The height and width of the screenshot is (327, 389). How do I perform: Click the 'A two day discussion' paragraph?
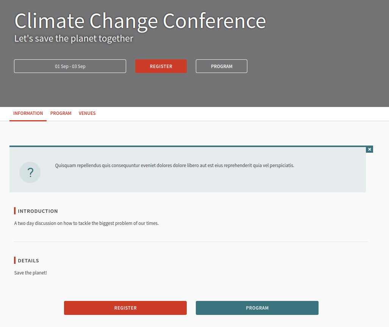86,223
